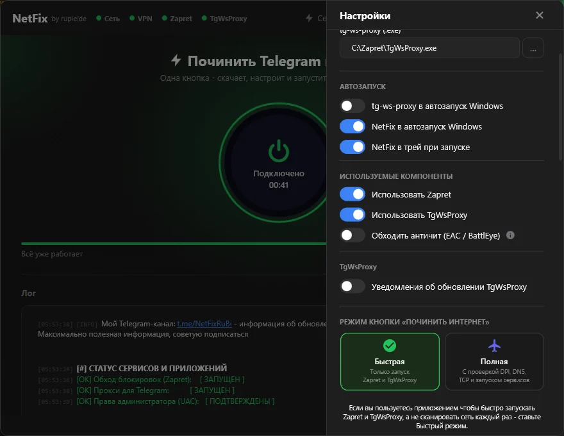The height and width of the screenshot is (436, 564).
Task: Click the green power button icon
Action: [279, 151]
